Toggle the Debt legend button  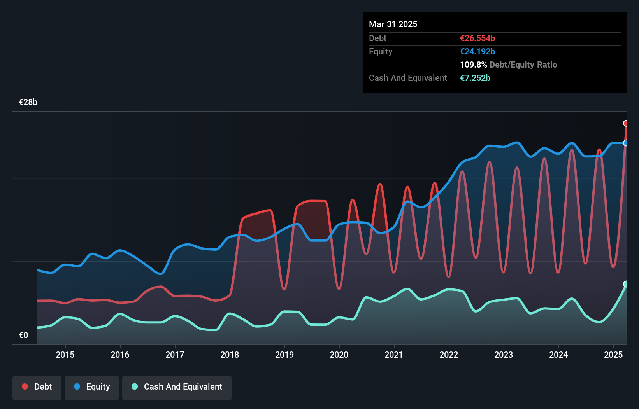click(x=37, y=387)
